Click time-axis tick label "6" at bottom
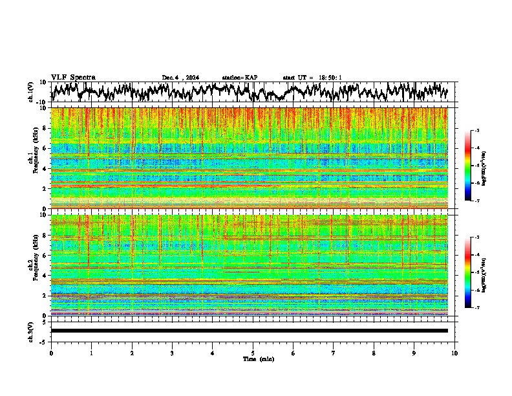The height and width of the screenshot is (396, 512). [293, 353]
